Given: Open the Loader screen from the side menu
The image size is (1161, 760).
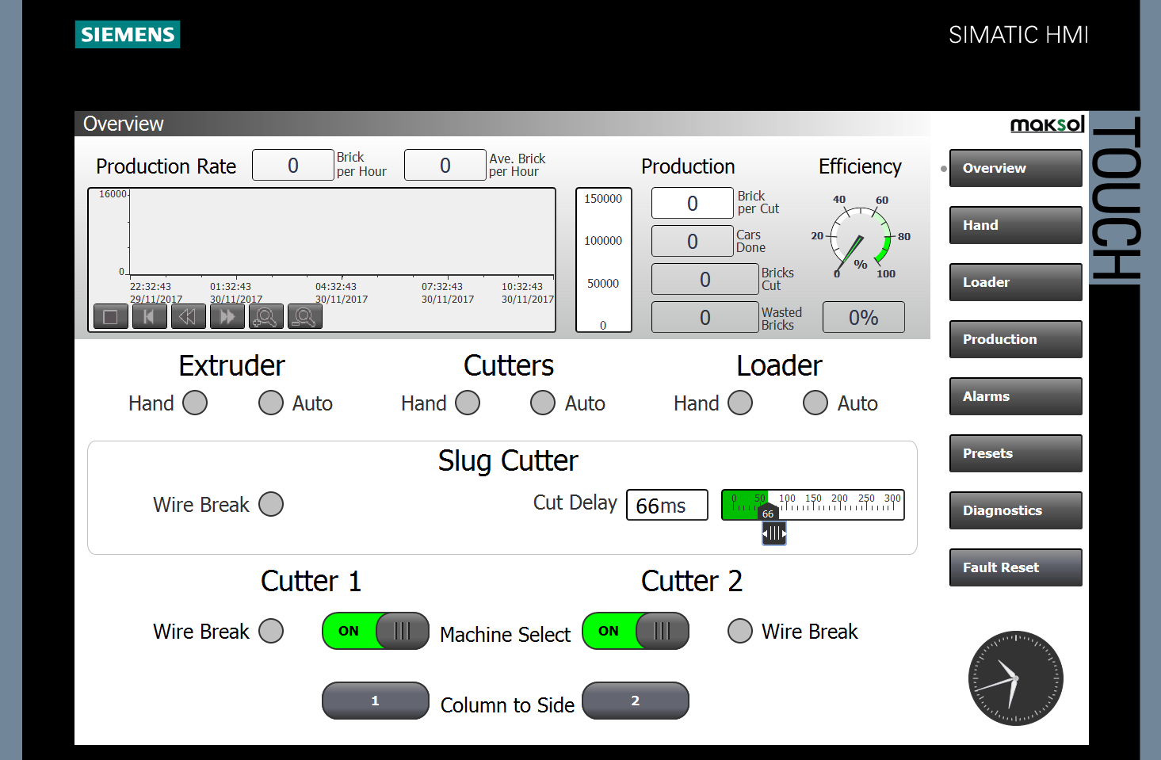Looking at the screenshot, I should coord(1016,282).
